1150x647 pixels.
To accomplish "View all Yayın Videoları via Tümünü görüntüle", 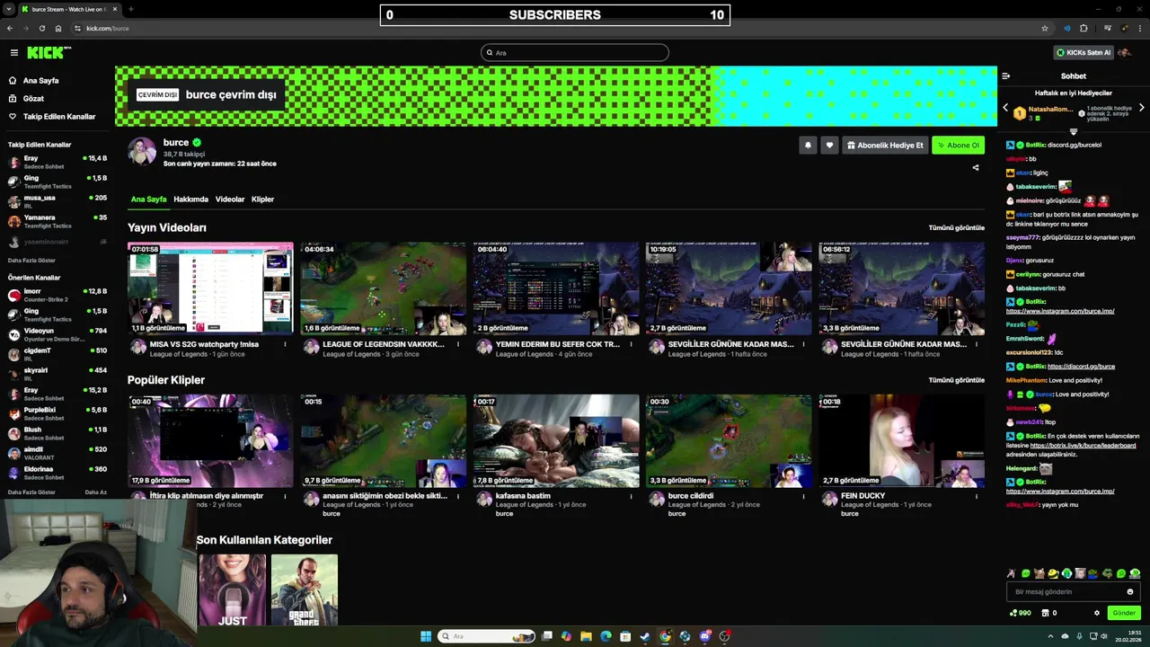I will 956,227.
